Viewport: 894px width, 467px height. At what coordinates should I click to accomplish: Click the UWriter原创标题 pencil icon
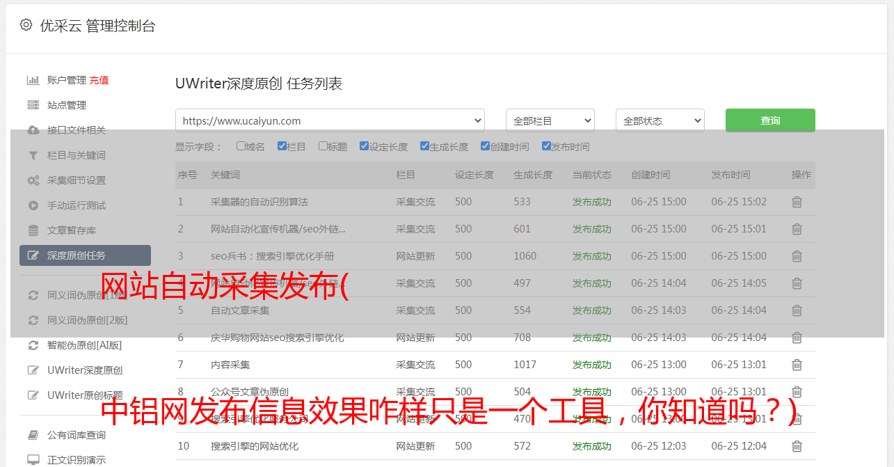pos(33,395)
